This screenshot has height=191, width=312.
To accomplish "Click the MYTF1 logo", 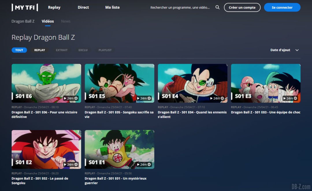I will coord(25,7).
